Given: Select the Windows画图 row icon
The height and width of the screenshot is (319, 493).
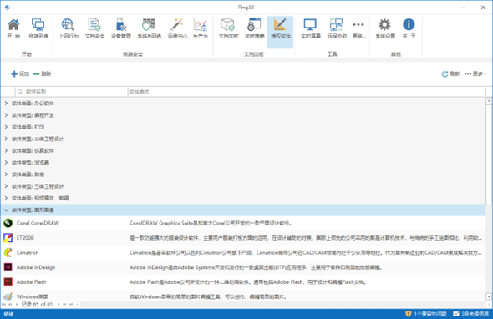Looking at the screenshot, I should point(8,296).
